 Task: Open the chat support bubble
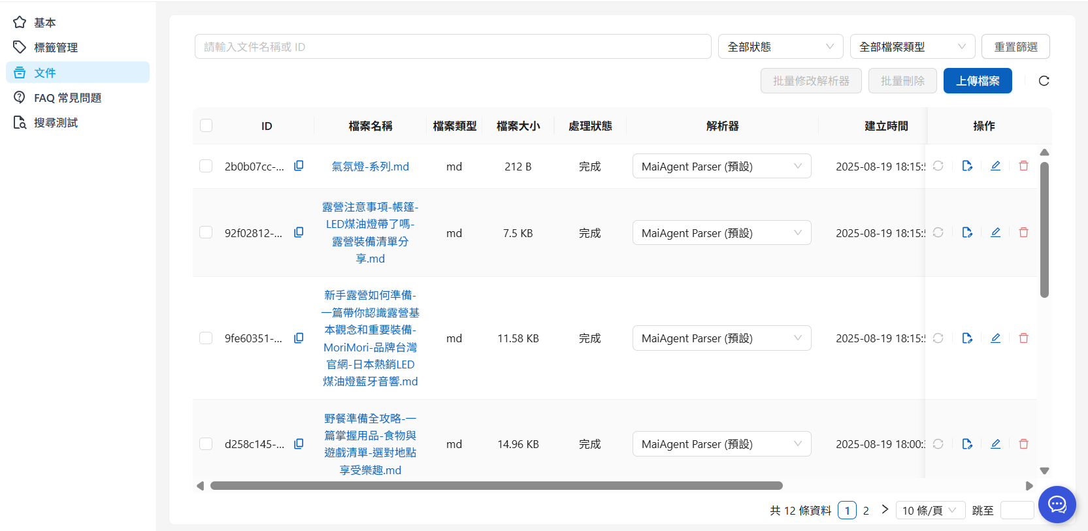(1057, 504)
